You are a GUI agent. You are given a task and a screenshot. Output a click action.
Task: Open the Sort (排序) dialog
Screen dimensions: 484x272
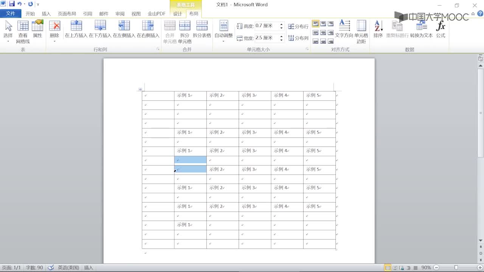tap(378, 29)
